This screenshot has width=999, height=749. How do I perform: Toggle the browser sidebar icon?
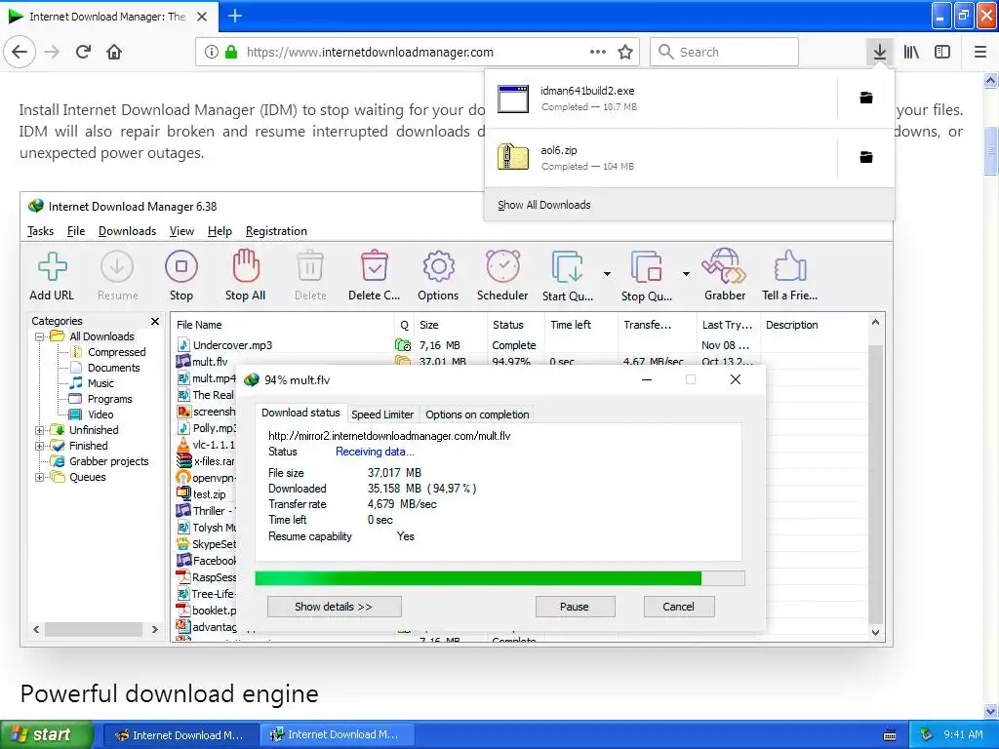coord(942,53)
